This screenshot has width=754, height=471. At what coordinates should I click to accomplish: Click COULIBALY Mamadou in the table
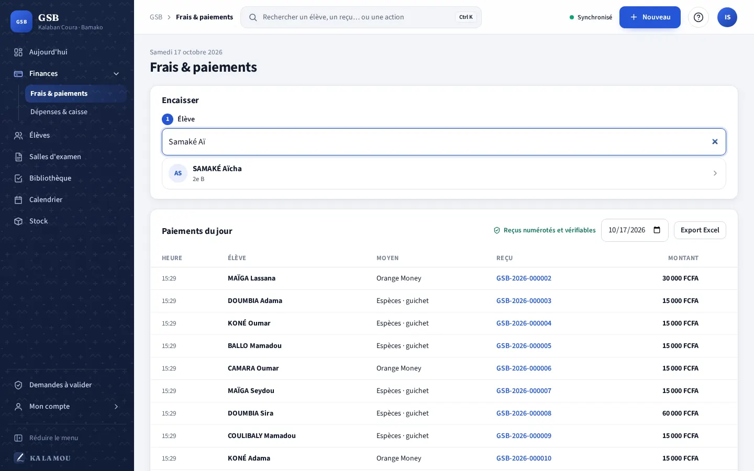[262, 436]
